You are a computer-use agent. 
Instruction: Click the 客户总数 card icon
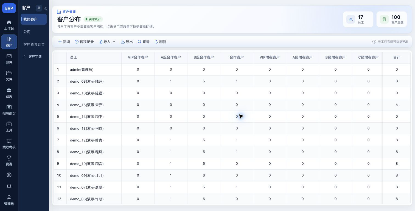384,19
